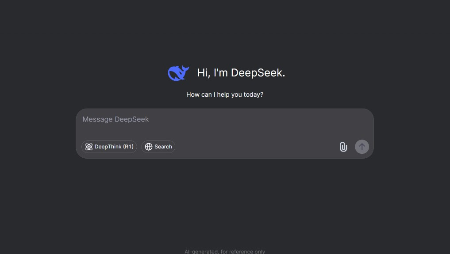The height and width of the screenshot is (254, 450).
Task: Click the paperclip attach file icon
Action: coord(343,147)
